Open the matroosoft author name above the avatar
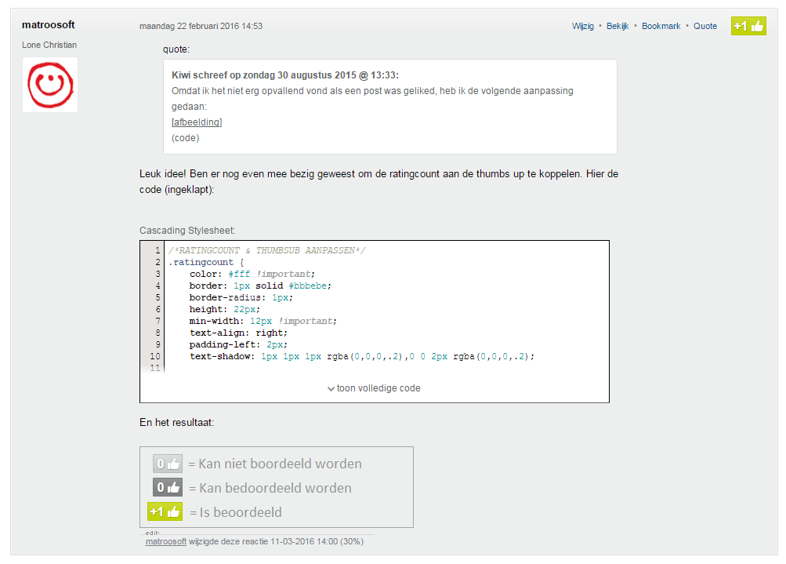This screenshot has height=564, width=786. pos(49,25)
